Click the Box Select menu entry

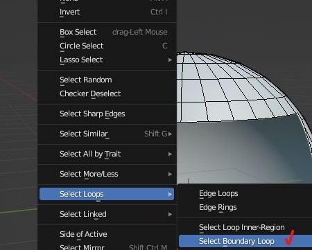[x=107, y=32]
